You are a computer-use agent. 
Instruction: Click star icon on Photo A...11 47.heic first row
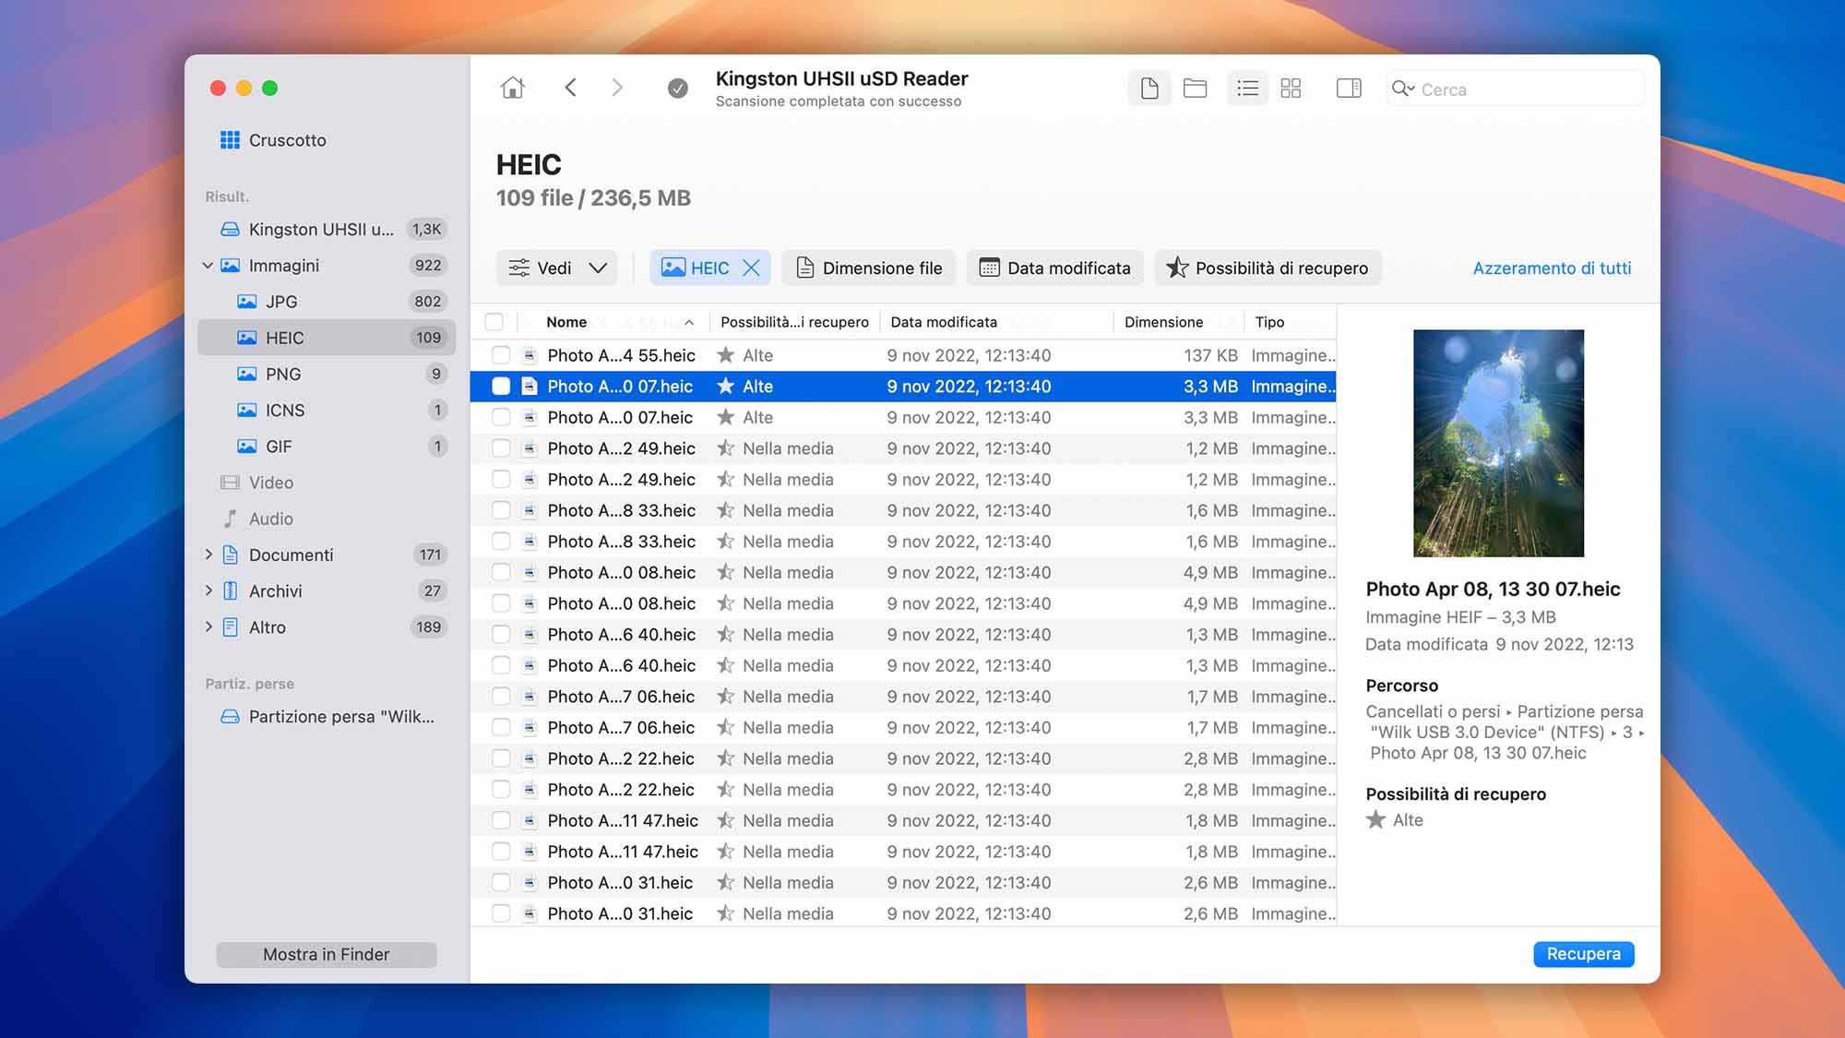coord(726,820)
